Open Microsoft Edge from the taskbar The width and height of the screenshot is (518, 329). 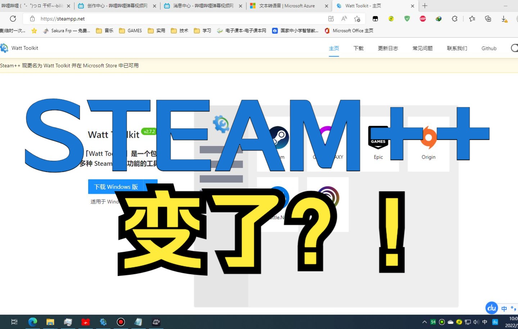[32, 322]
